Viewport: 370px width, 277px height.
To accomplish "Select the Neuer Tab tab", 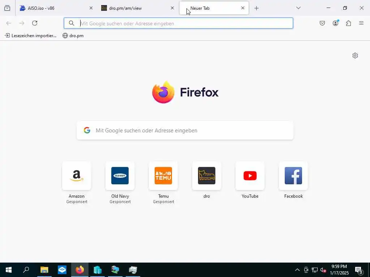I will 214,8.
